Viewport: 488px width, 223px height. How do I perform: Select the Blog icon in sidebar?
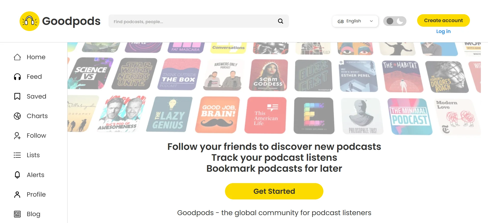[x=17, y=214]
